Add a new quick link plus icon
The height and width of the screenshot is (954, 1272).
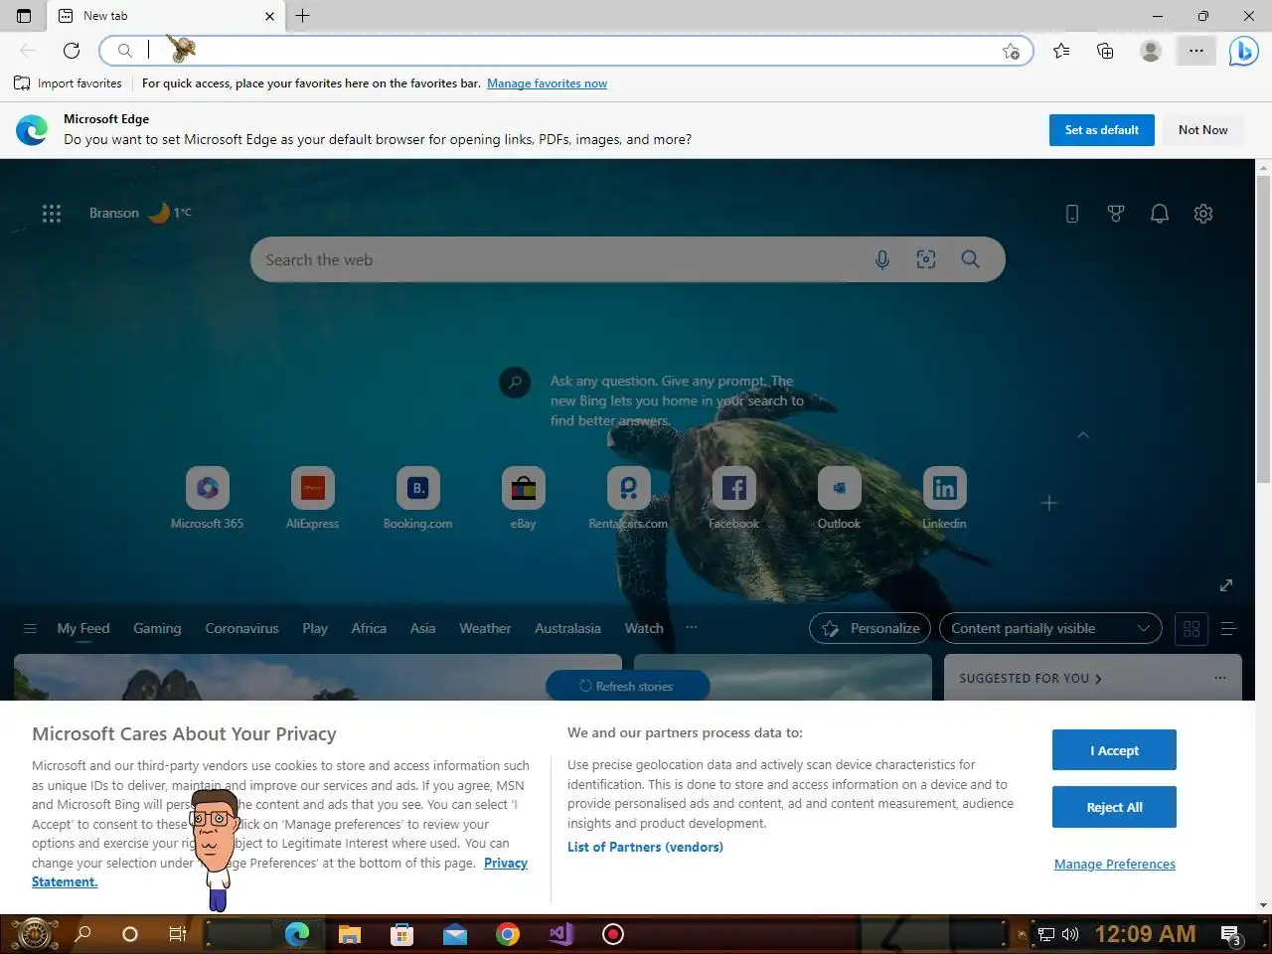(1049, 503)
